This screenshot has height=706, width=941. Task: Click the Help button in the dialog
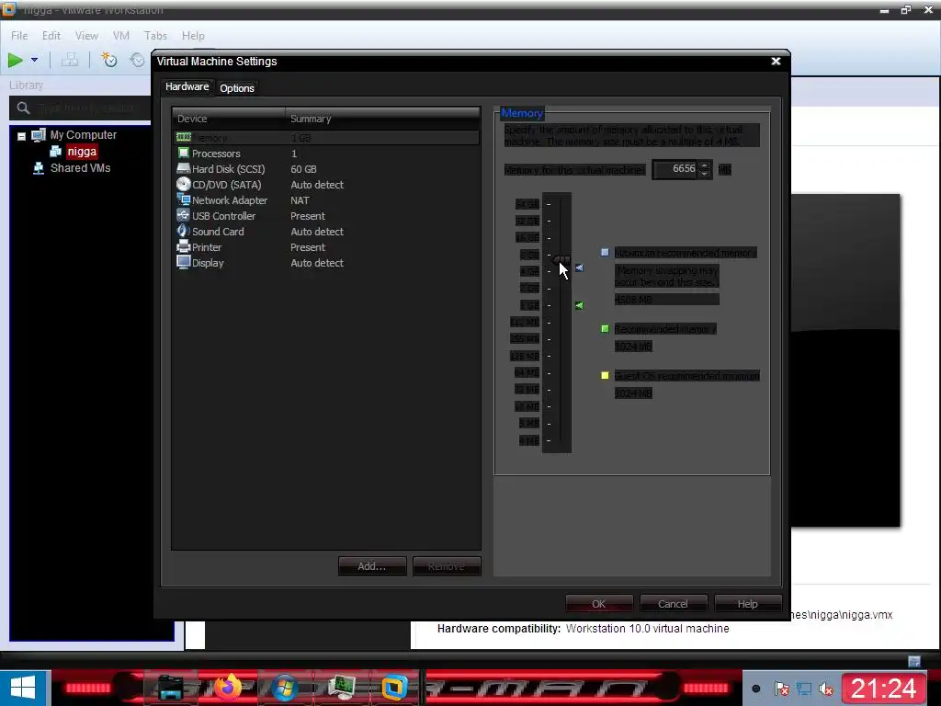(x=748, y=603)
